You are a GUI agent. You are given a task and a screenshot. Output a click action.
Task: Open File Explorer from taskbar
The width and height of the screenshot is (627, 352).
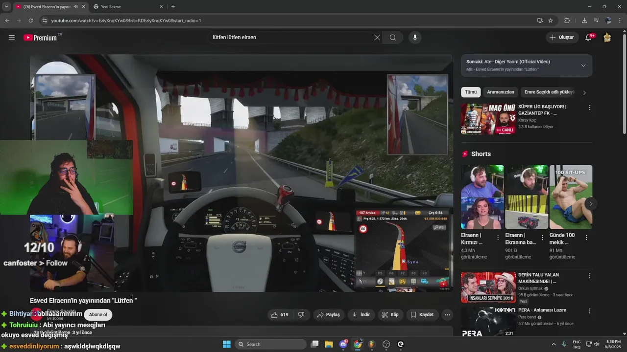329,344
